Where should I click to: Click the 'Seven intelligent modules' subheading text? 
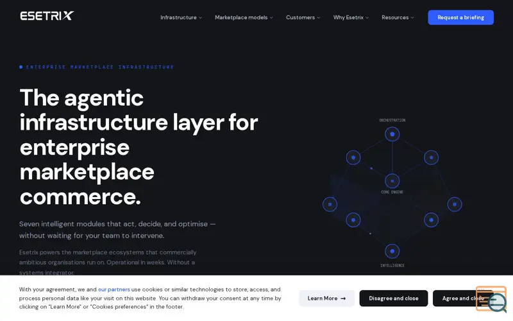(x=117, y=230)
